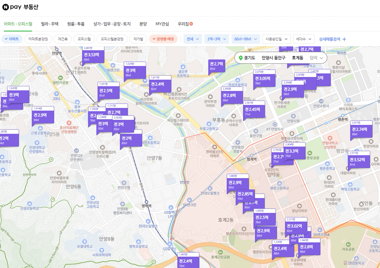
Task: Click the 평촌역 station label on map
Action: tap(343, 119)
